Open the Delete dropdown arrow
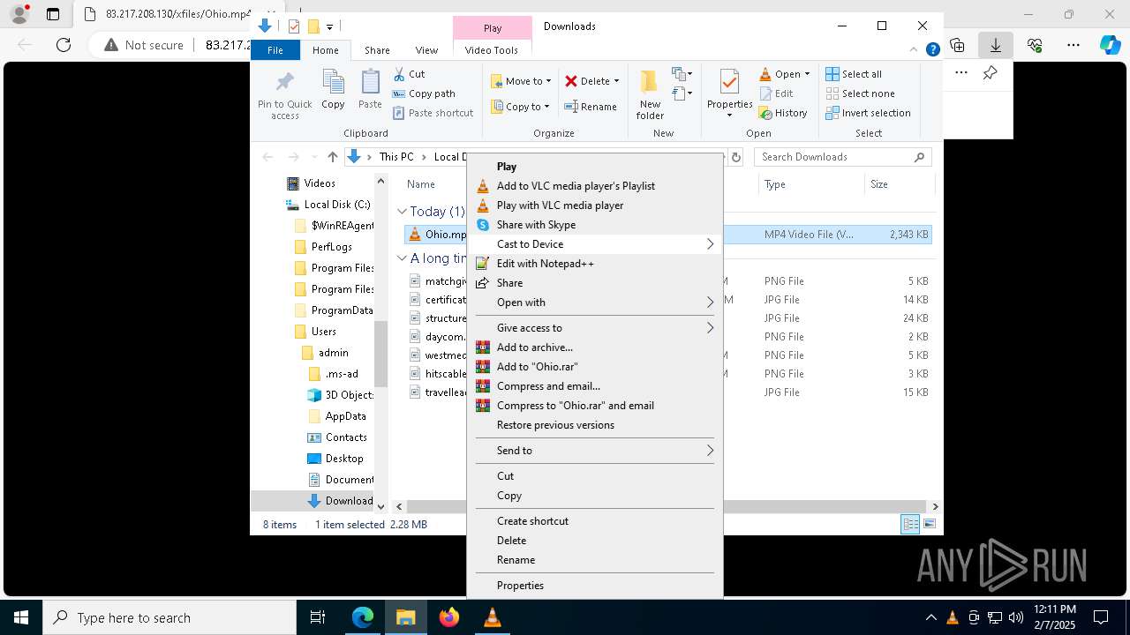This screenshot has width=1130, height=635. tap(616, 81)
